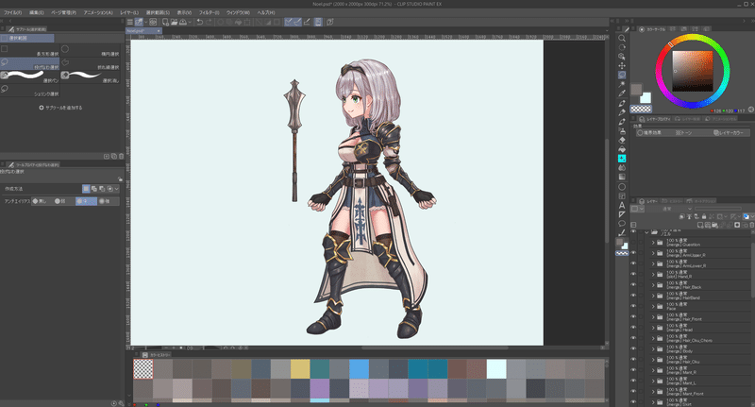Screen dimensions: 755x407
Task: Expand the Mant_R layer folder
Action: pos(653,370)
